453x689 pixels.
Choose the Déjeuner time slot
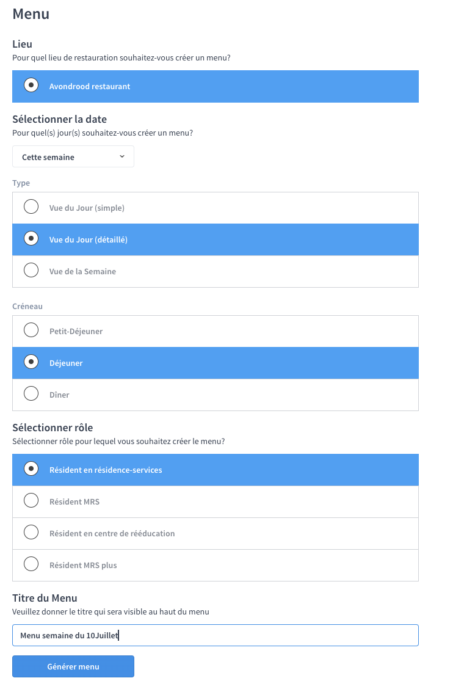(x=216, y=363)
